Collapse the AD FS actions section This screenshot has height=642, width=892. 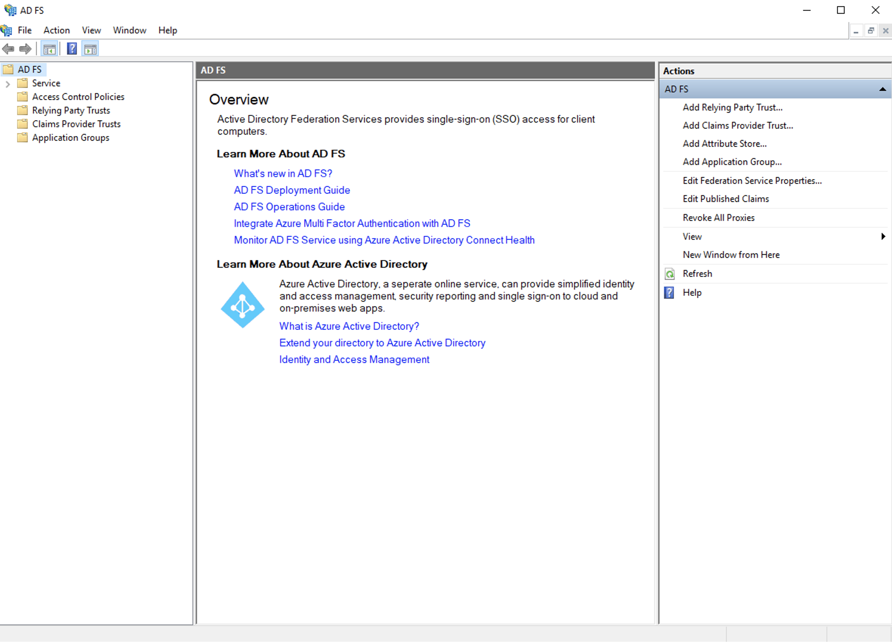tap(883, 89)
